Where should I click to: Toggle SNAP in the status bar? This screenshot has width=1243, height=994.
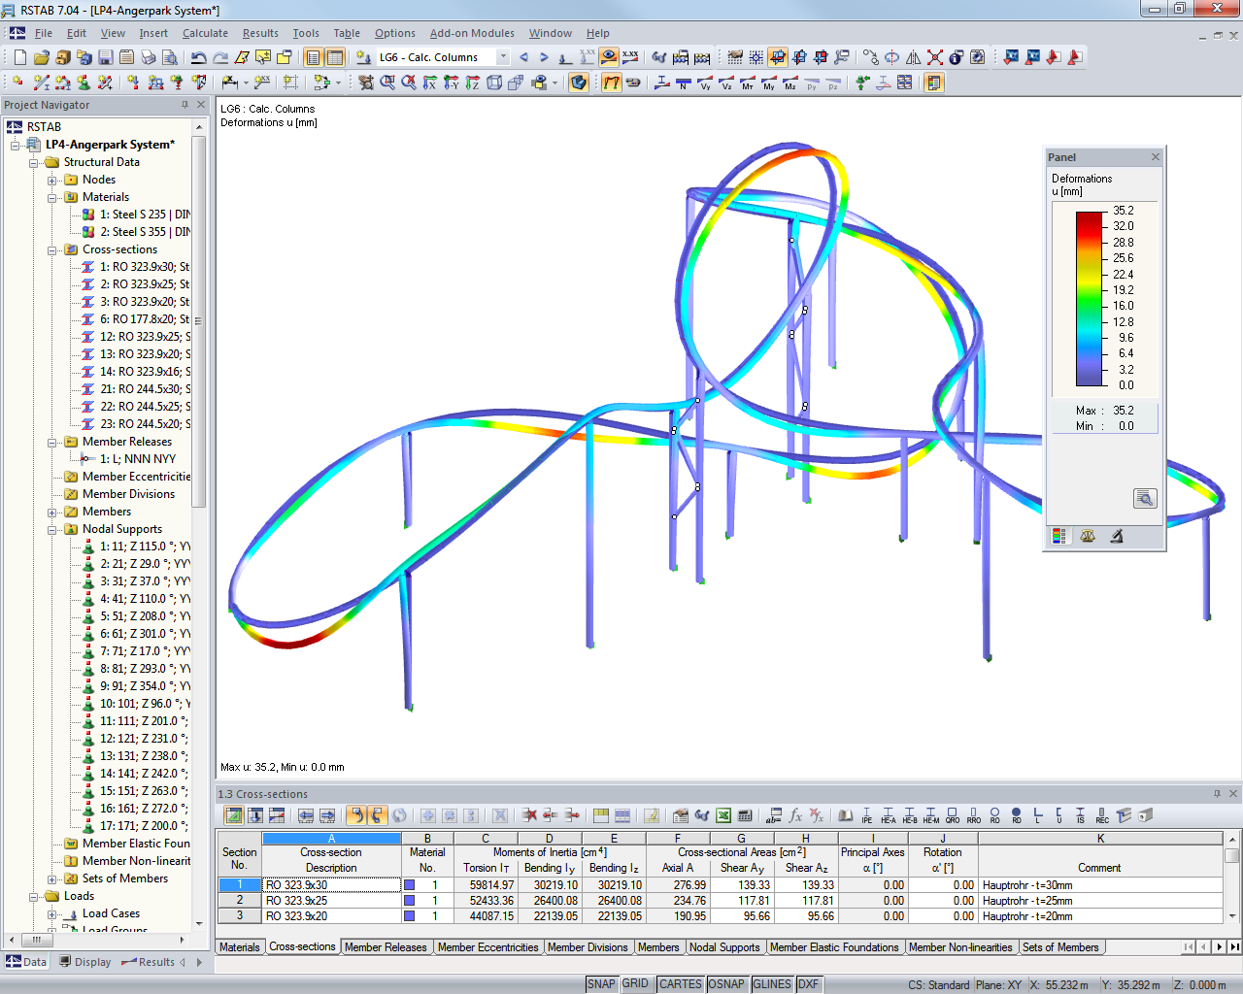602,983
